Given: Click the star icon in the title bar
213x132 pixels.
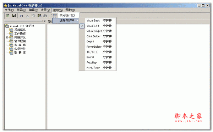Looking at the screenshot, I should [x=6, y=6].
